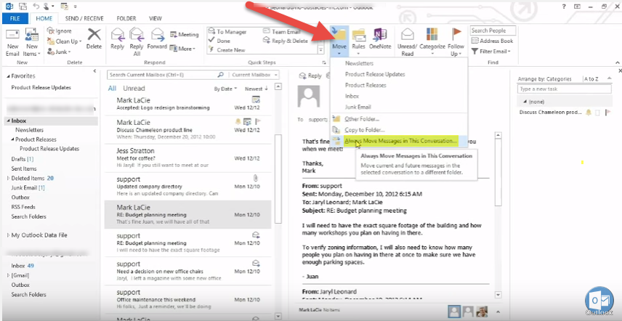Open the Clean Up dropdown
The width and height of the screenshot is (622, 321).
point(64,41)
